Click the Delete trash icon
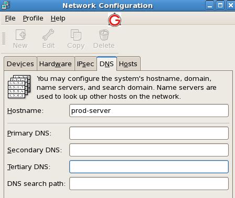 coord(104,35)
